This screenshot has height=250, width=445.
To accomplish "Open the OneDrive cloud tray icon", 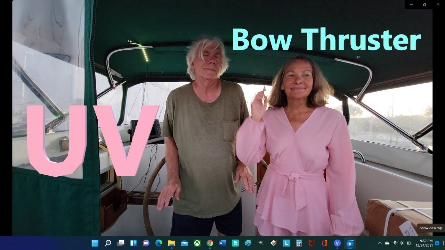I will point(387,243).
